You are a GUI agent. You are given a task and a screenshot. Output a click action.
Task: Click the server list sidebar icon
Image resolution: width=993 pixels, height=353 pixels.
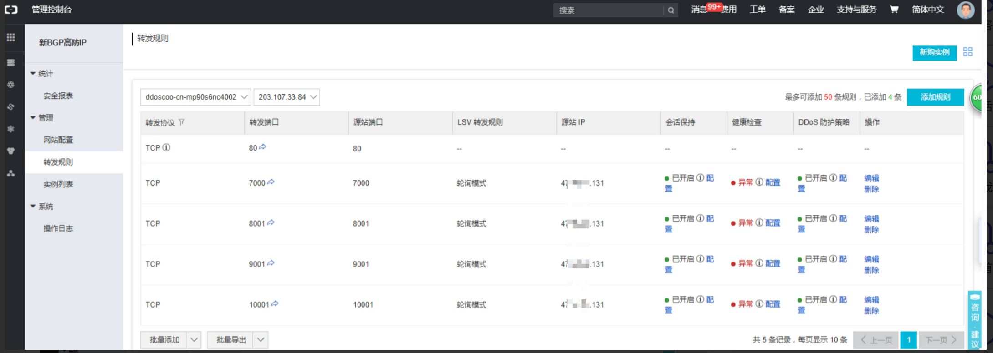(x=11, y=62)
